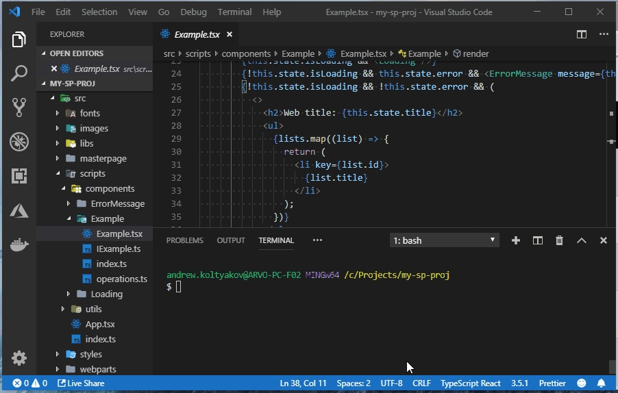
Task: Open notifications with the bell icon
Action: point(602,383)
